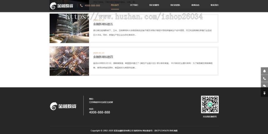Click the 金融投资 logo in the header

click(61, 6)
